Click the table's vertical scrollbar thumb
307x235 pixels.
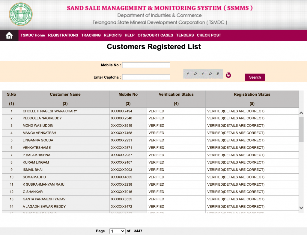(x=301, y=129)
